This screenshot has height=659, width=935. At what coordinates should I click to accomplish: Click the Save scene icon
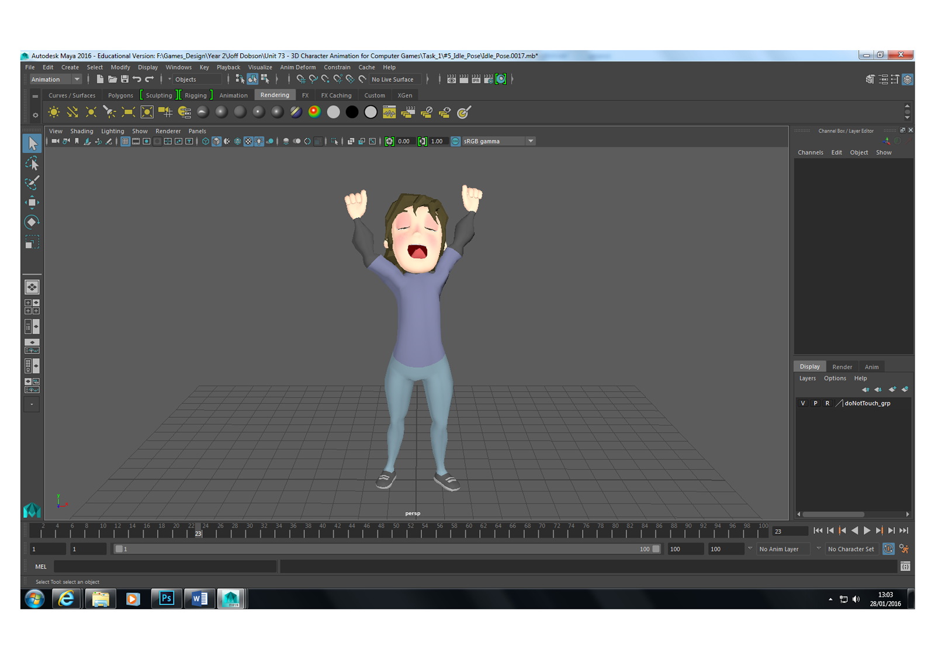point(124,79)
